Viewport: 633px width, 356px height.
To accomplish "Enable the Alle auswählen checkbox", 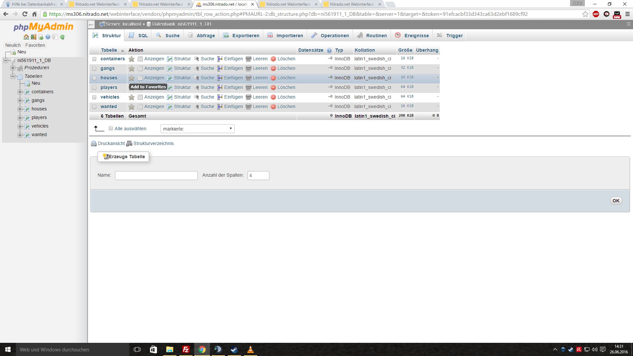I will coord(111,129).
